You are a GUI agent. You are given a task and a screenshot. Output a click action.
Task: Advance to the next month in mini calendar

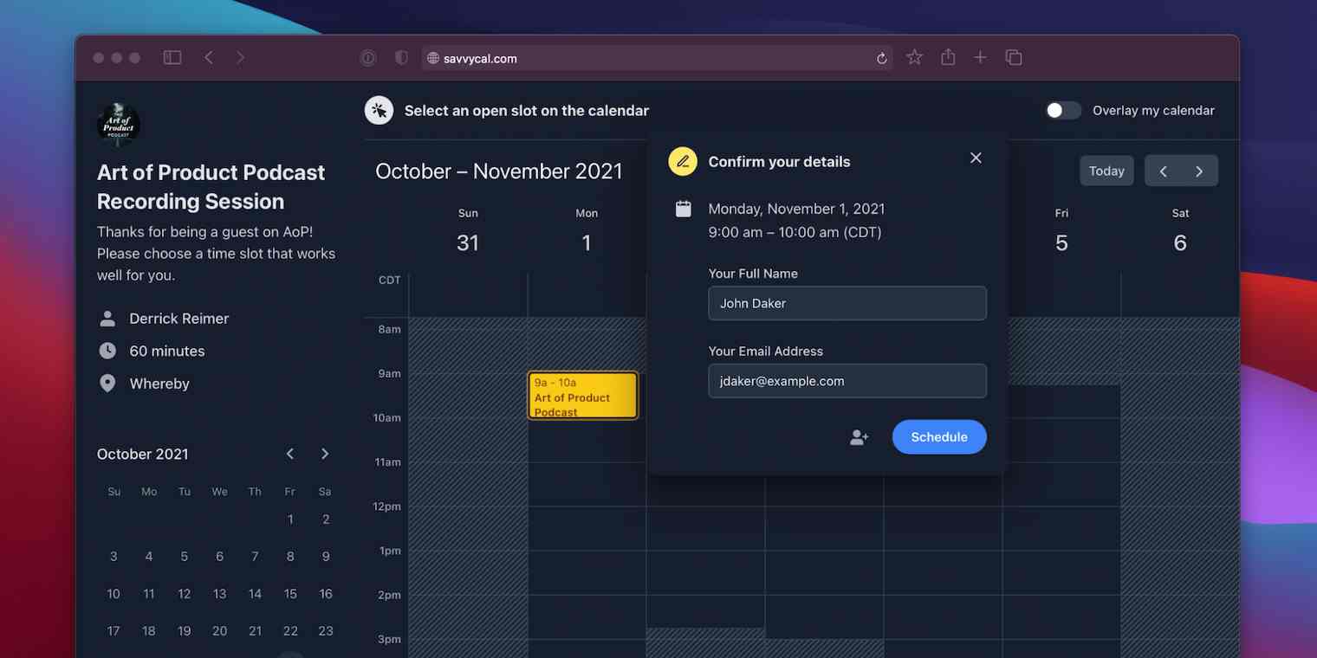click(324, 453)
